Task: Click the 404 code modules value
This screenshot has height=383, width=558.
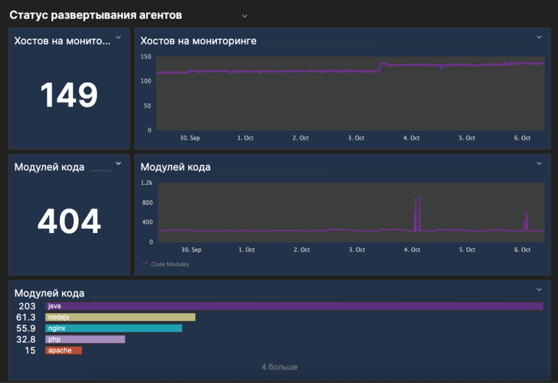Action: [x=68, y=222]
